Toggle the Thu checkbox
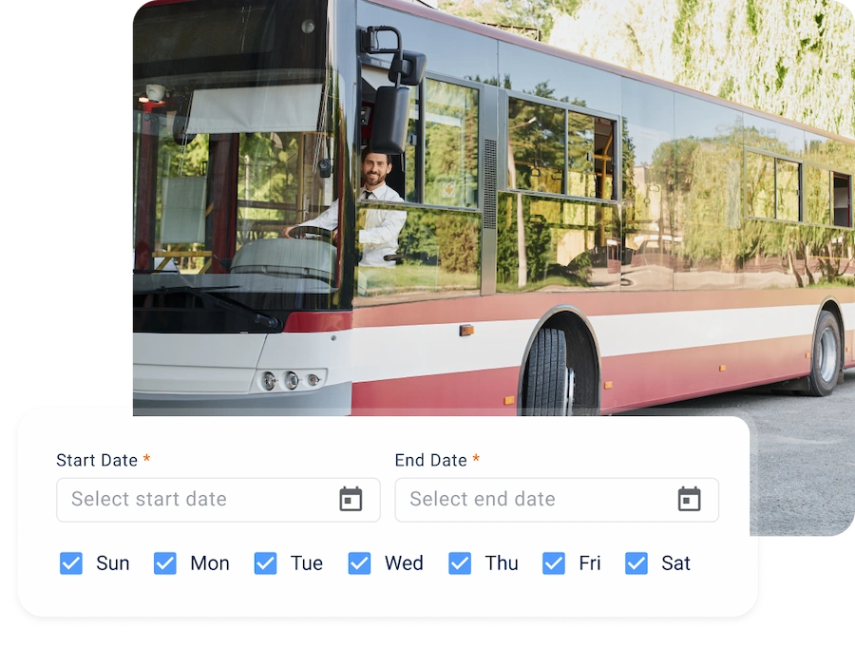Viewport: 855px width, 648px height. pyautogui.click(x=460, y=562)
